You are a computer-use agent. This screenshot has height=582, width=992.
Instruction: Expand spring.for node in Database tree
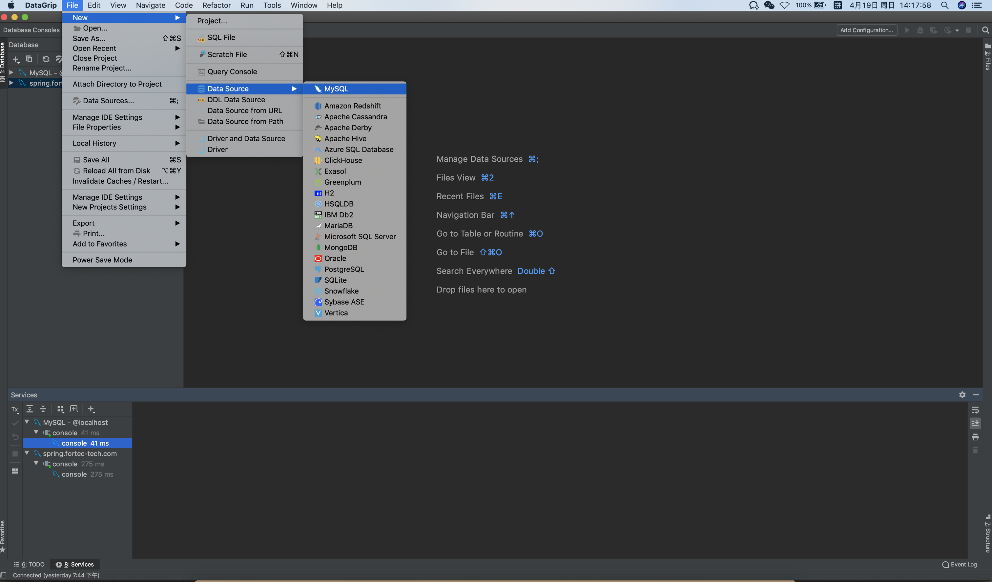(x=11, y=83)
